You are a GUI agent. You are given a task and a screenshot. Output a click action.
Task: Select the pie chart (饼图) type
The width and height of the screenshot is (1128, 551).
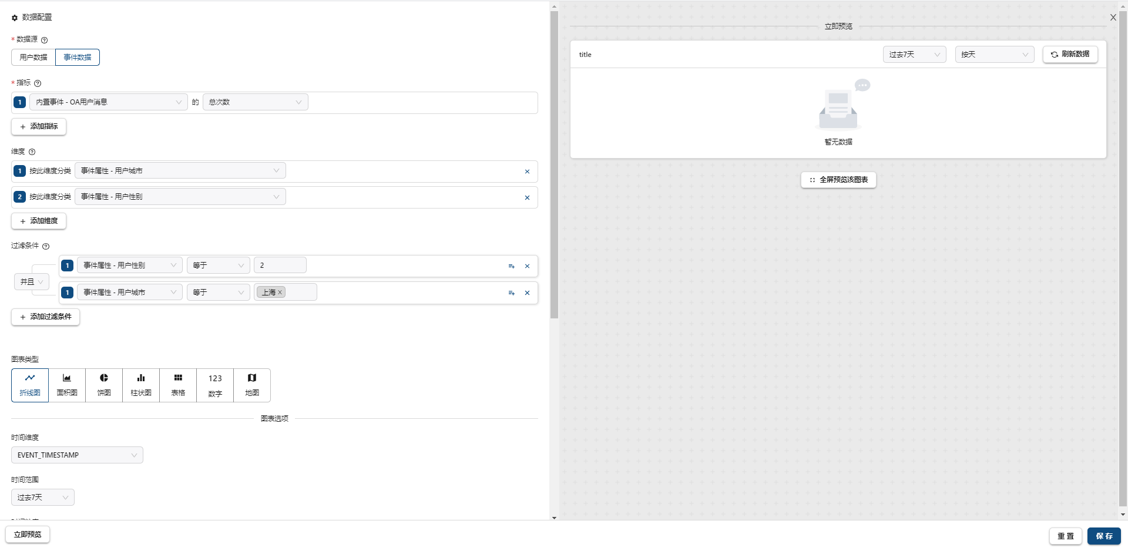104,385
